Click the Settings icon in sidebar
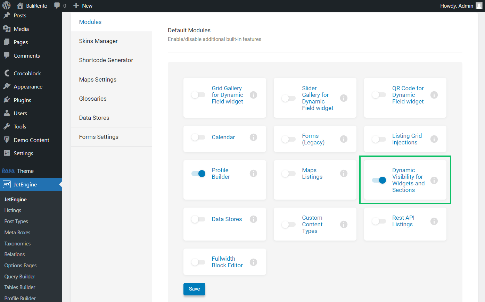485x302 pixels. (7, 153)
